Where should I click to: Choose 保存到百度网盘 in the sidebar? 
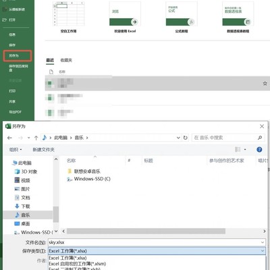pyautogui.click(x=18, y=68)
